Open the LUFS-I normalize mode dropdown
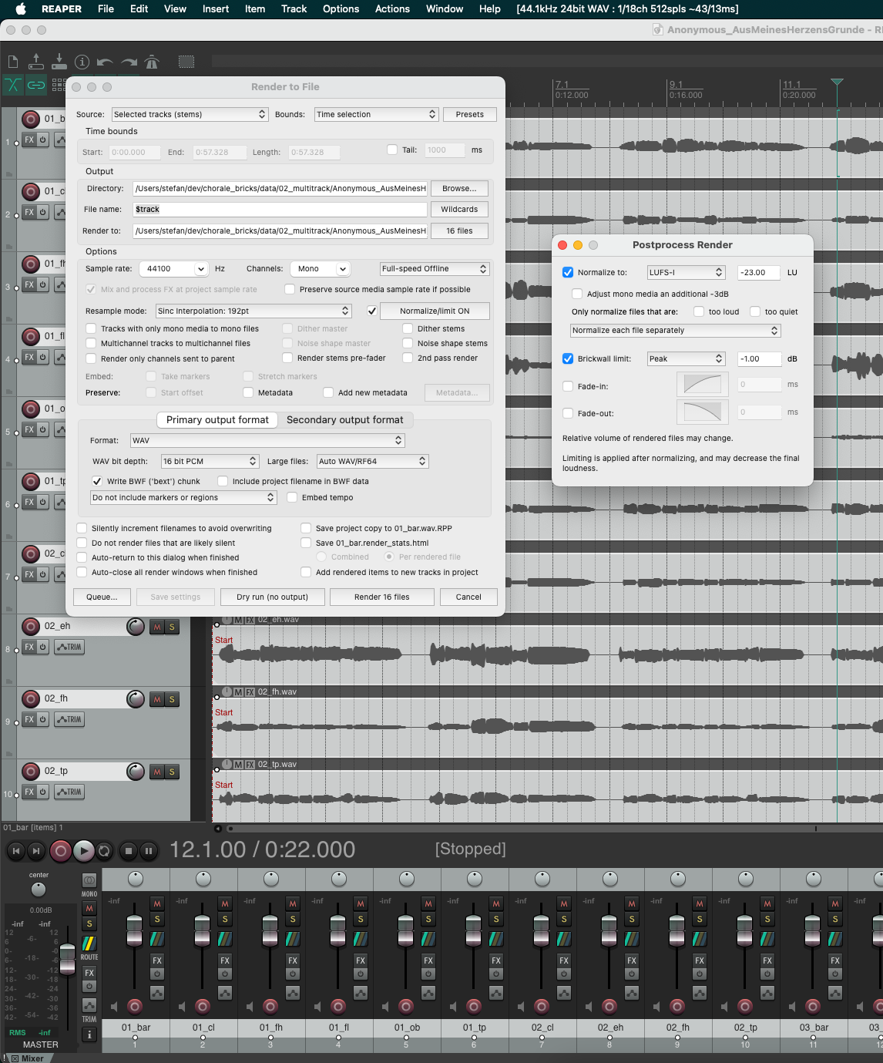 pos(686,272)
